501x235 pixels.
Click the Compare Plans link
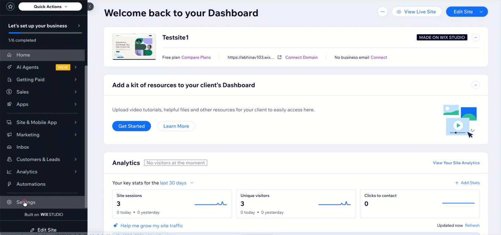pyautogui.click(x=196, y=57)
